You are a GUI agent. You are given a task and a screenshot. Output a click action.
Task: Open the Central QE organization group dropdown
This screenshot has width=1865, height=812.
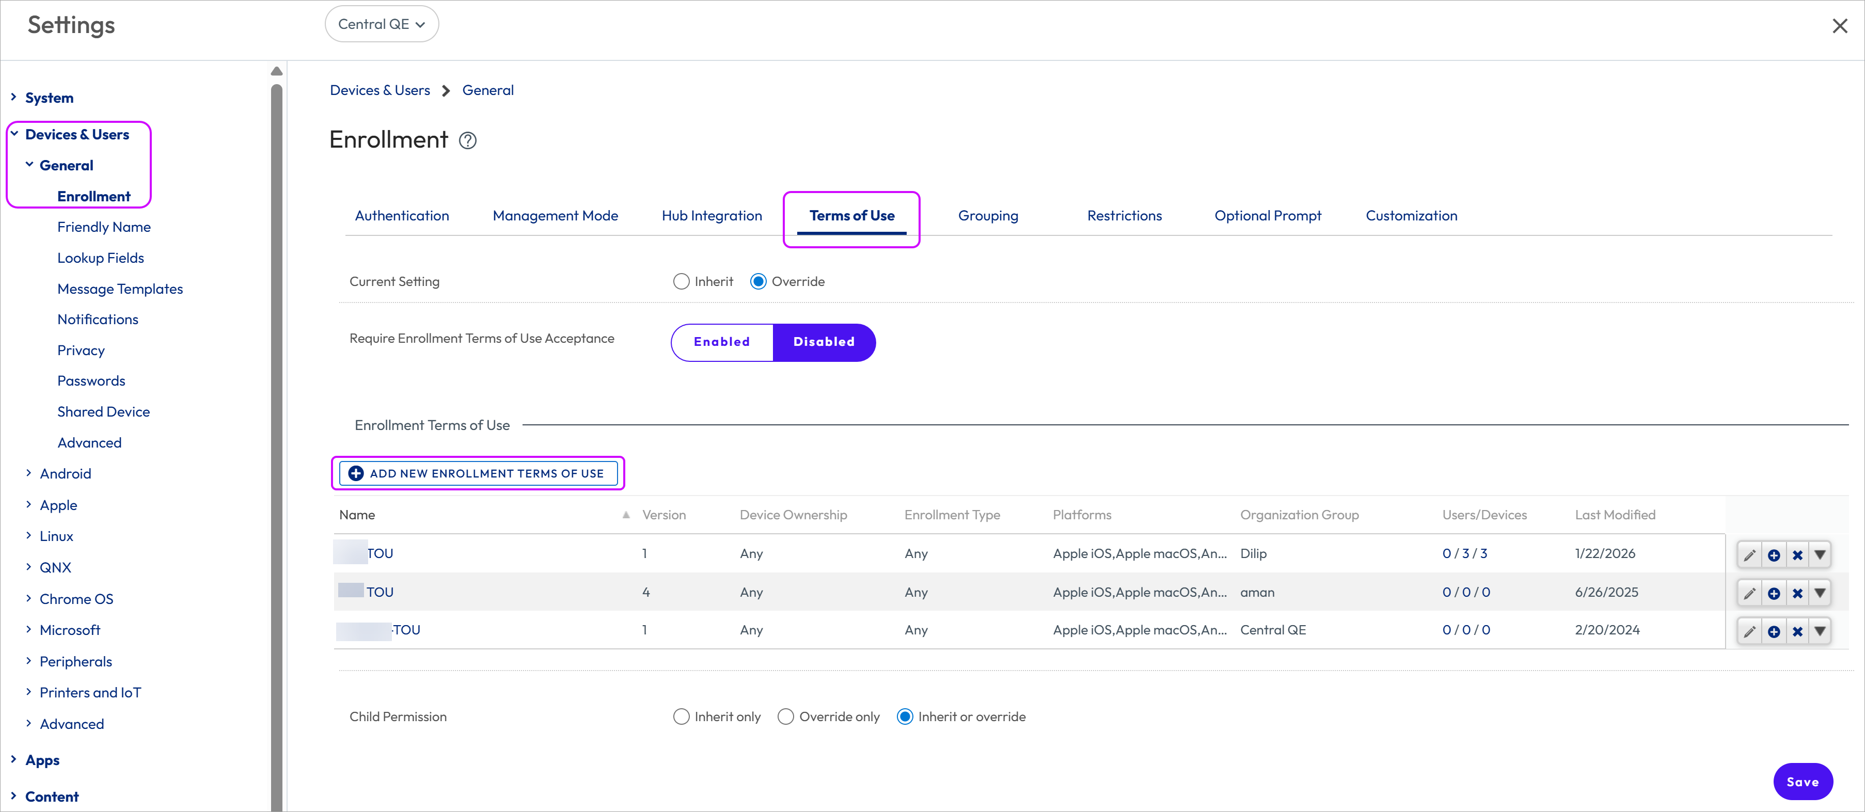point(382,24)
